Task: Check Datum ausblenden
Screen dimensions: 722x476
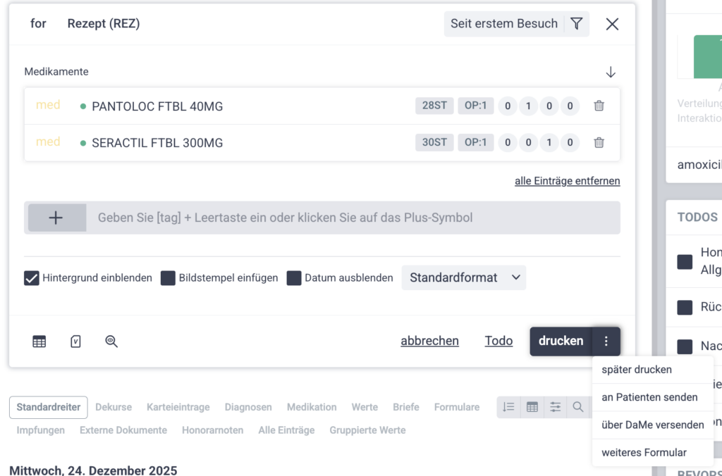Action: point(294,278)
